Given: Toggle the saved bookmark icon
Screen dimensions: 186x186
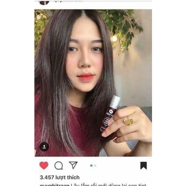Looking at the screenshot, I should (x=144, y=165).
